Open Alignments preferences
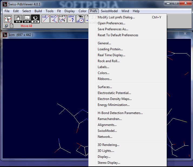193x167 pixels. tap(127, 125)
